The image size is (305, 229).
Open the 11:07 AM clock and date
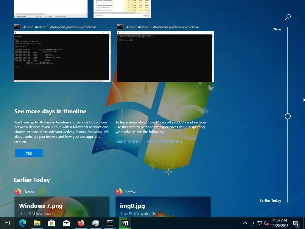279,223
